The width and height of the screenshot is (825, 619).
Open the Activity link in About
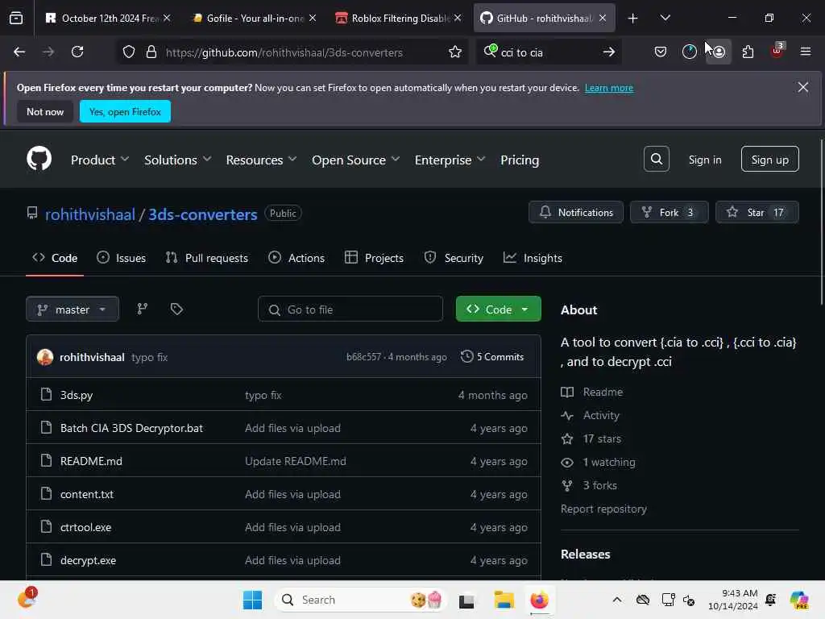(x=591, y=415)
